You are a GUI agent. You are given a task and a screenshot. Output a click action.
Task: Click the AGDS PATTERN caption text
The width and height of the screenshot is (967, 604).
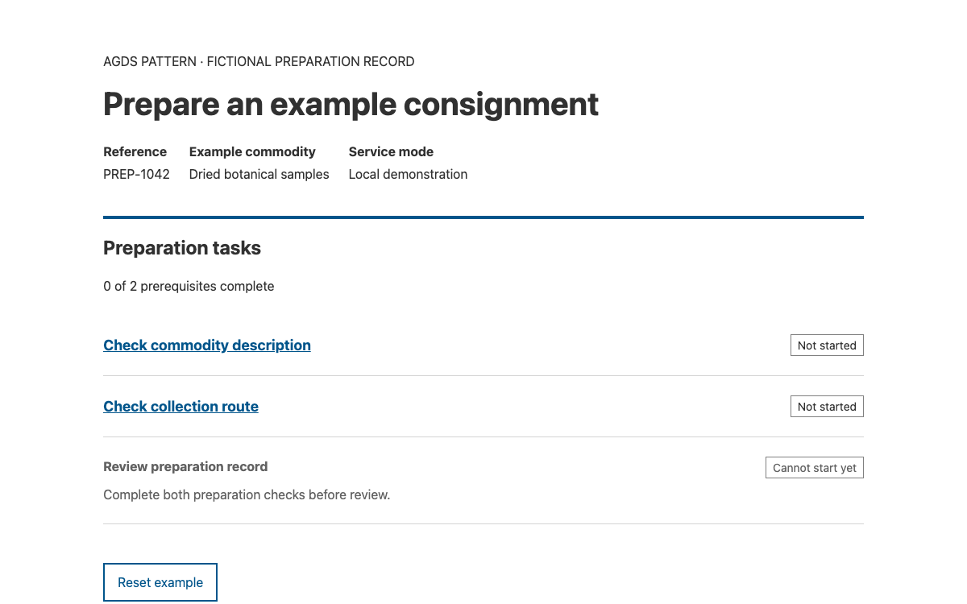(150, 61)
